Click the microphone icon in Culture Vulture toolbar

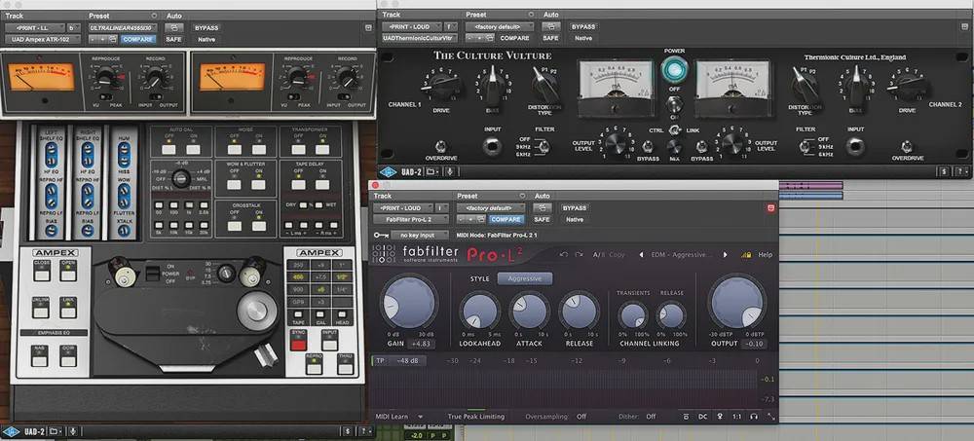click(x=450, y=171)
